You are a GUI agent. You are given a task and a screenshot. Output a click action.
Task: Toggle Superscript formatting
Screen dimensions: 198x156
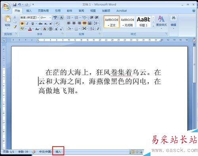51,24
